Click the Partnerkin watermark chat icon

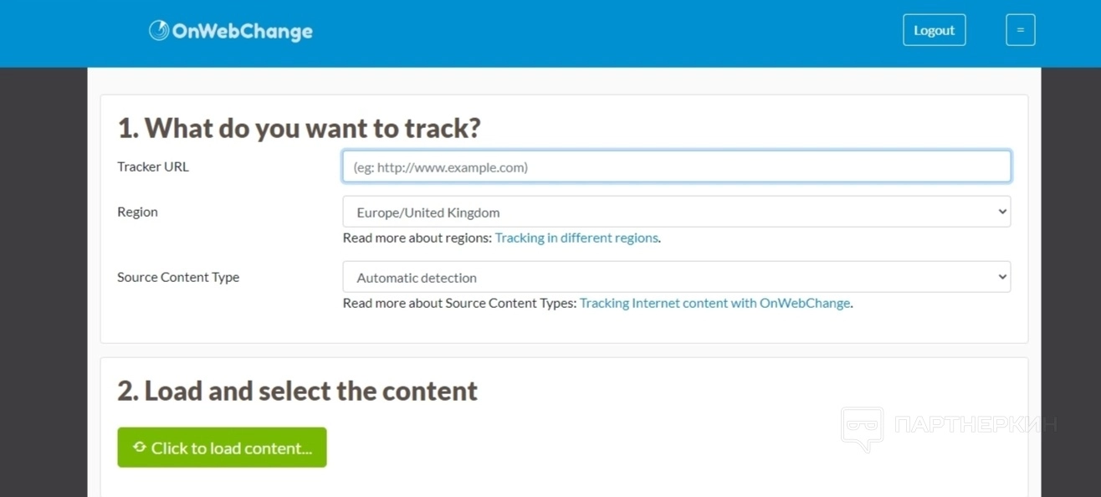pos(862,428)
